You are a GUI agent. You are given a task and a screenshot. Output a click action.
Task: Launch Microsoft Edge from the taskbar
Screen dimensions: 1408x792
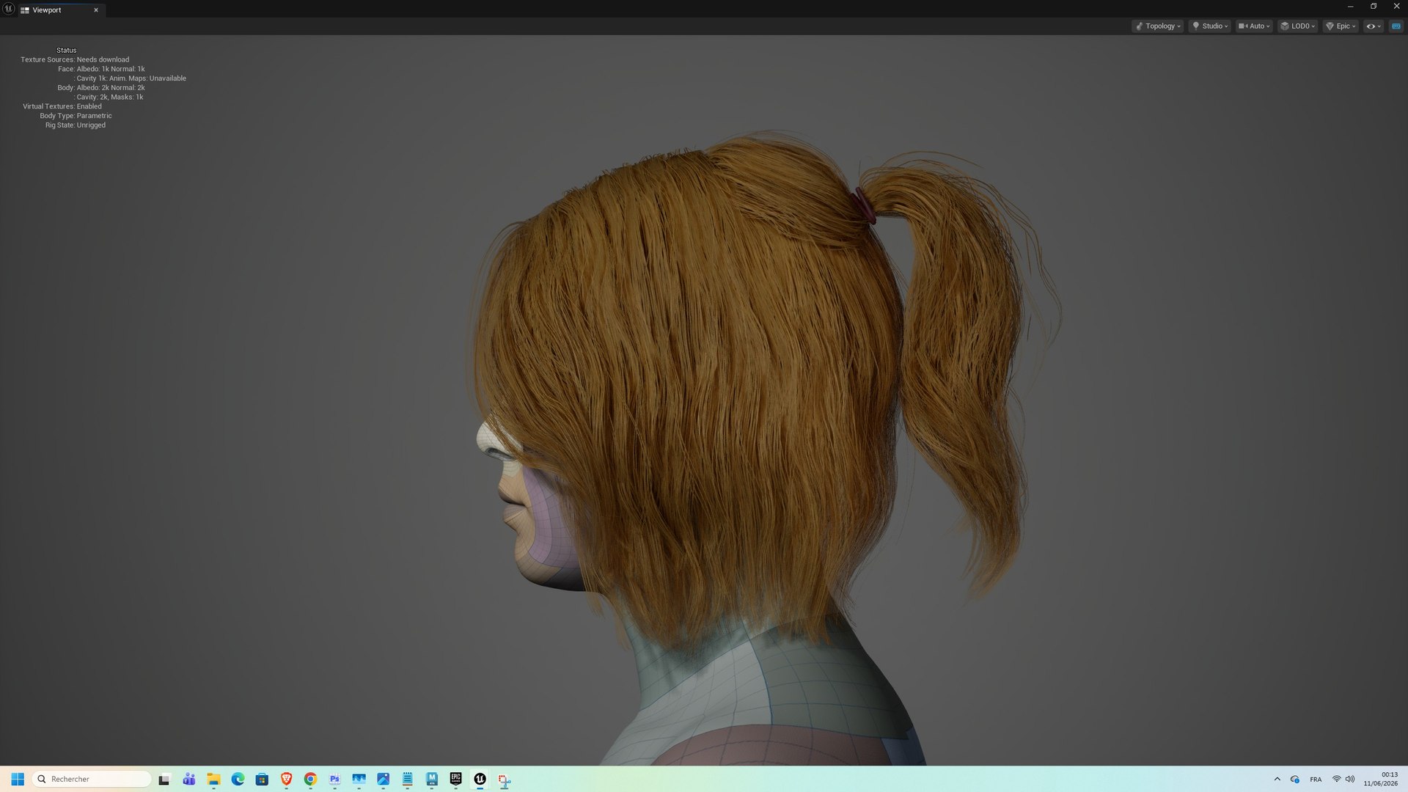pyautogui.click(x=238, y=779)
